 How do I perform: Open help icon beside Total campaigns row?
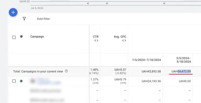(x=66, y=71)
